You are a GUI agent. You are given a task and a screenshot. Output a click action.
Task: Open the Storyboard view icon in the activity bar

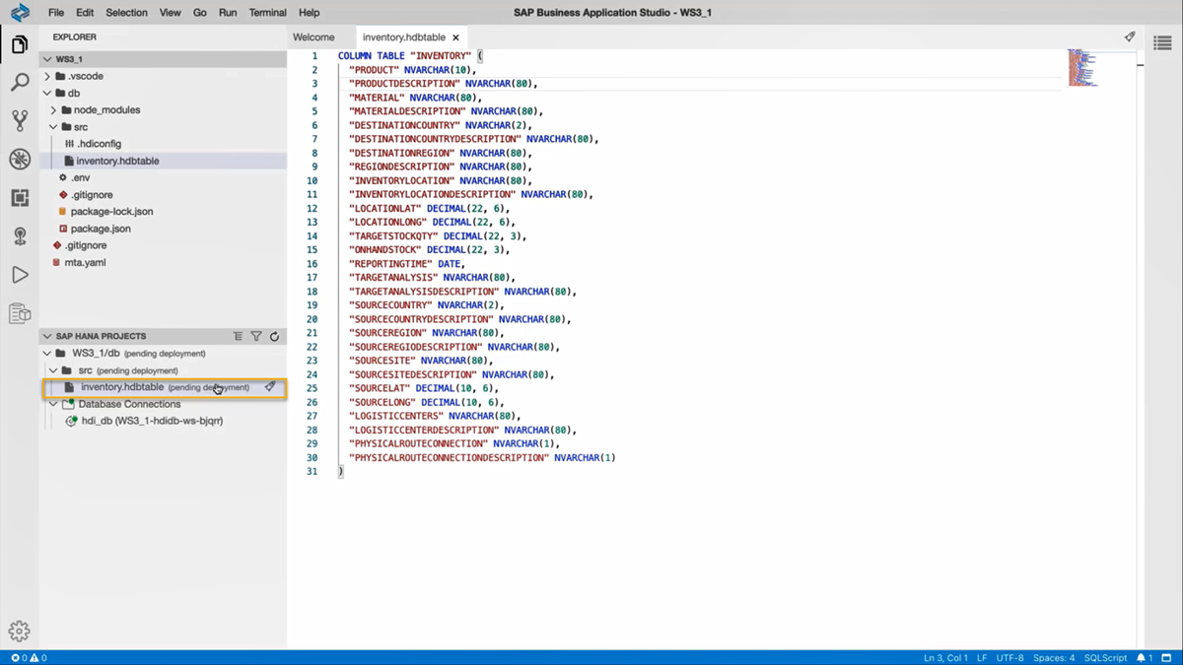click(x=20, y=313)
